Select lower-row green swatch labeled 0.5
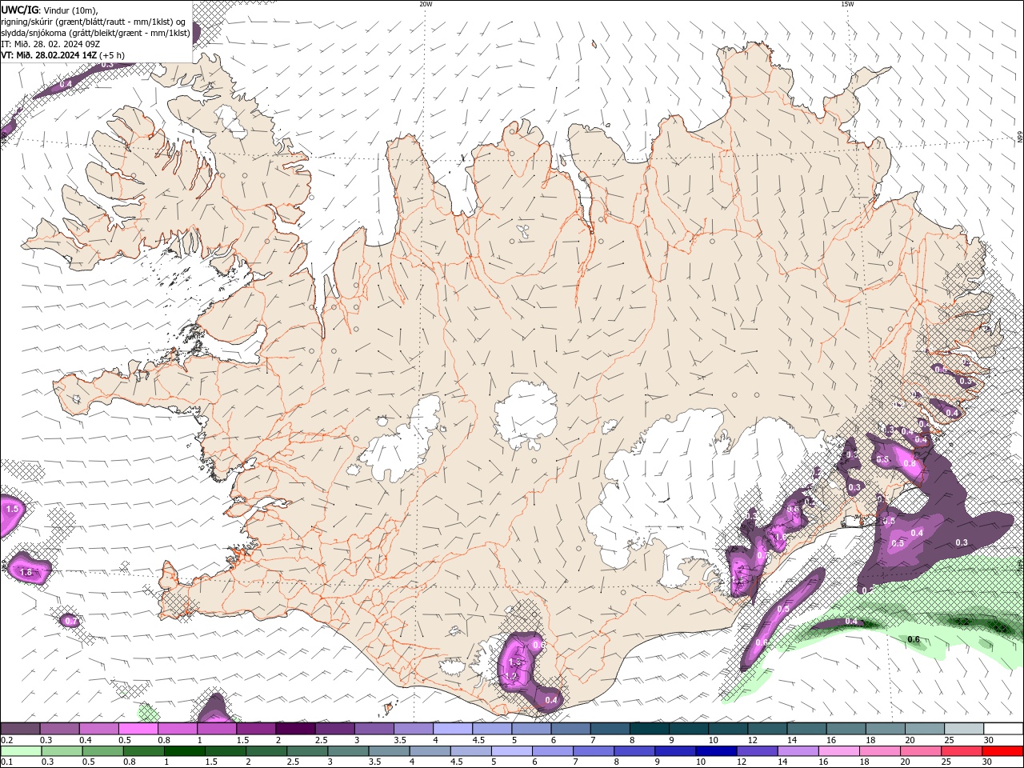This screenshot has width=1024, height=768. tap(102, 751)
